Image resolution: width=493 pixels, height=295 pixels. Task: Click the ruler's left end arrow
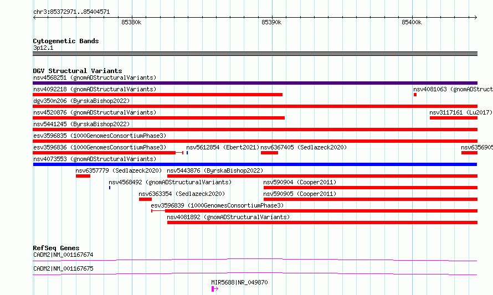pos(34,18)
